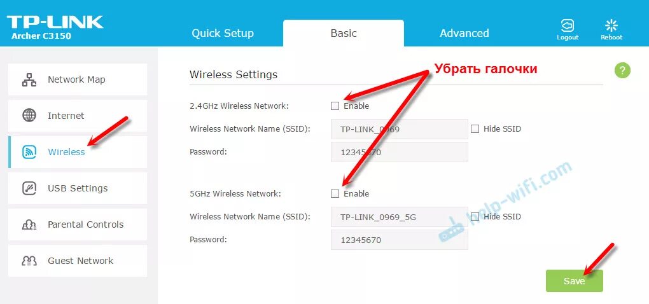This screenshot has height=304, width=649.
Task: Switch to the Advanced tab
Action: [x=464, y=33]
